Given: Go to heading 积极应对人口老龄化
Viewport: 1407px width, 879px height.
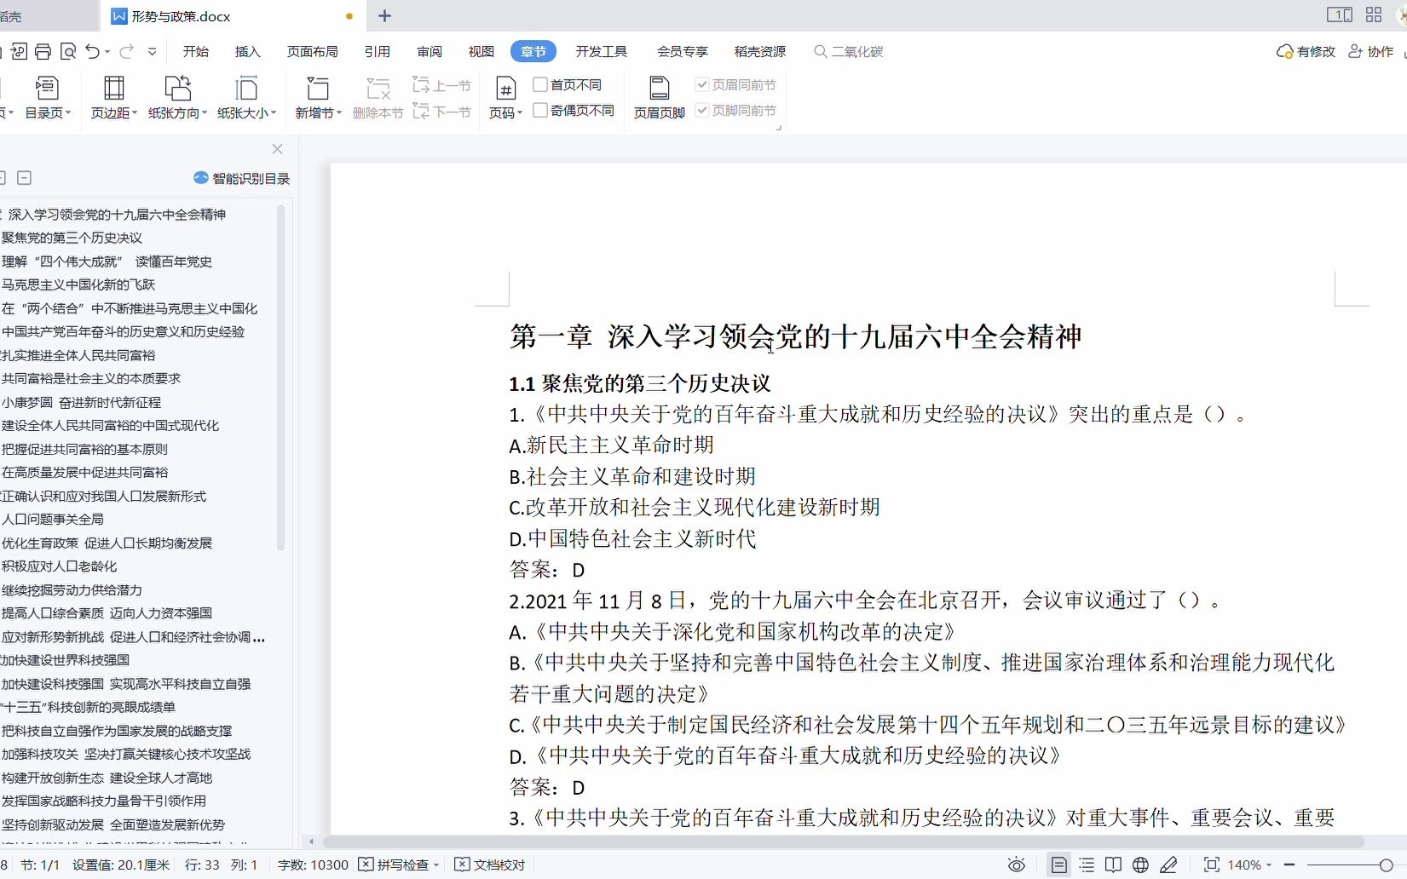Looking at the screenshot, I should coord(60,566).
